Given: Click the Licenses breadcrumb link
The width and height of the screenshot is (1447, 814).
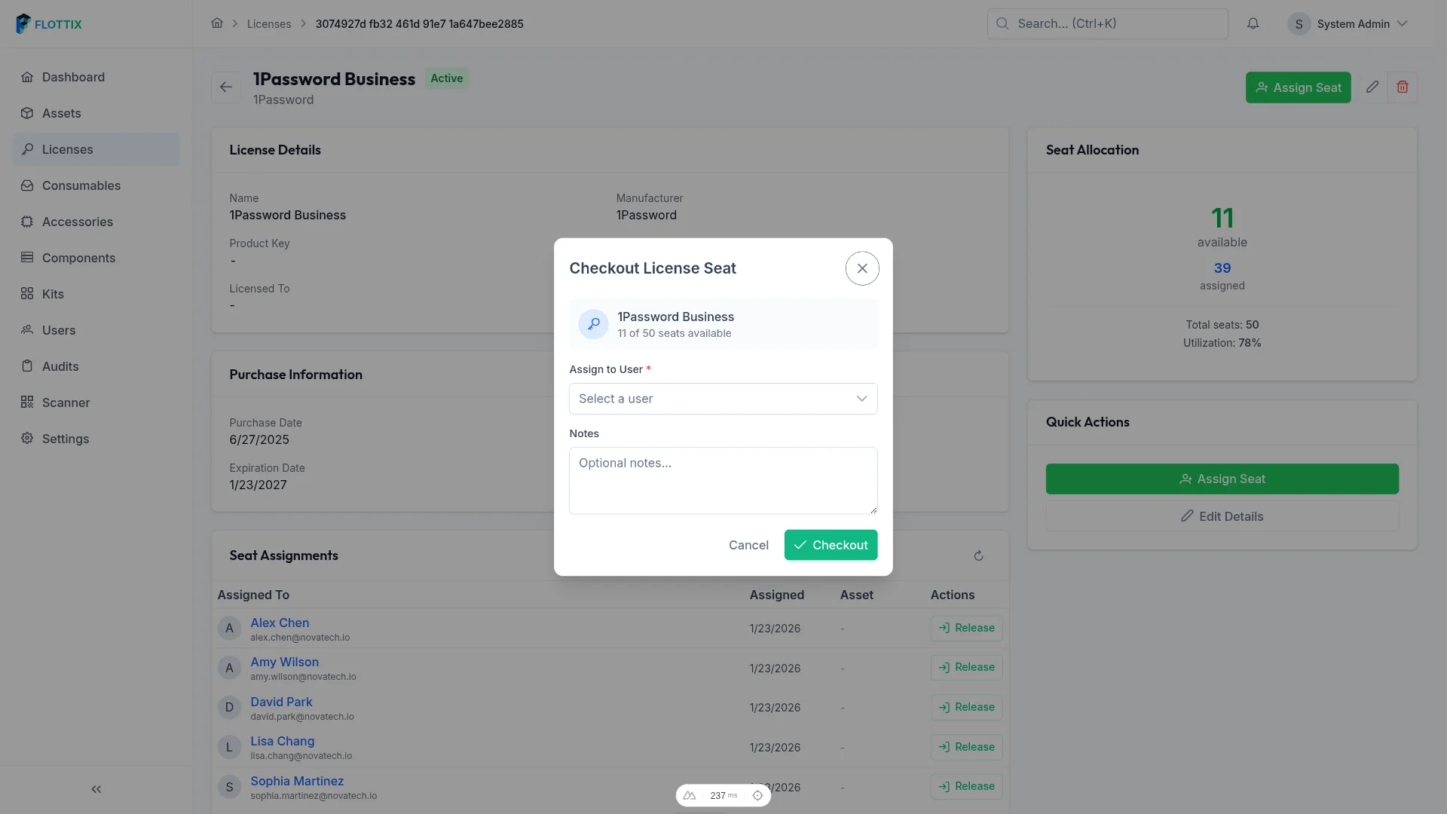Looking at the screenshot, I should (269, 23).
